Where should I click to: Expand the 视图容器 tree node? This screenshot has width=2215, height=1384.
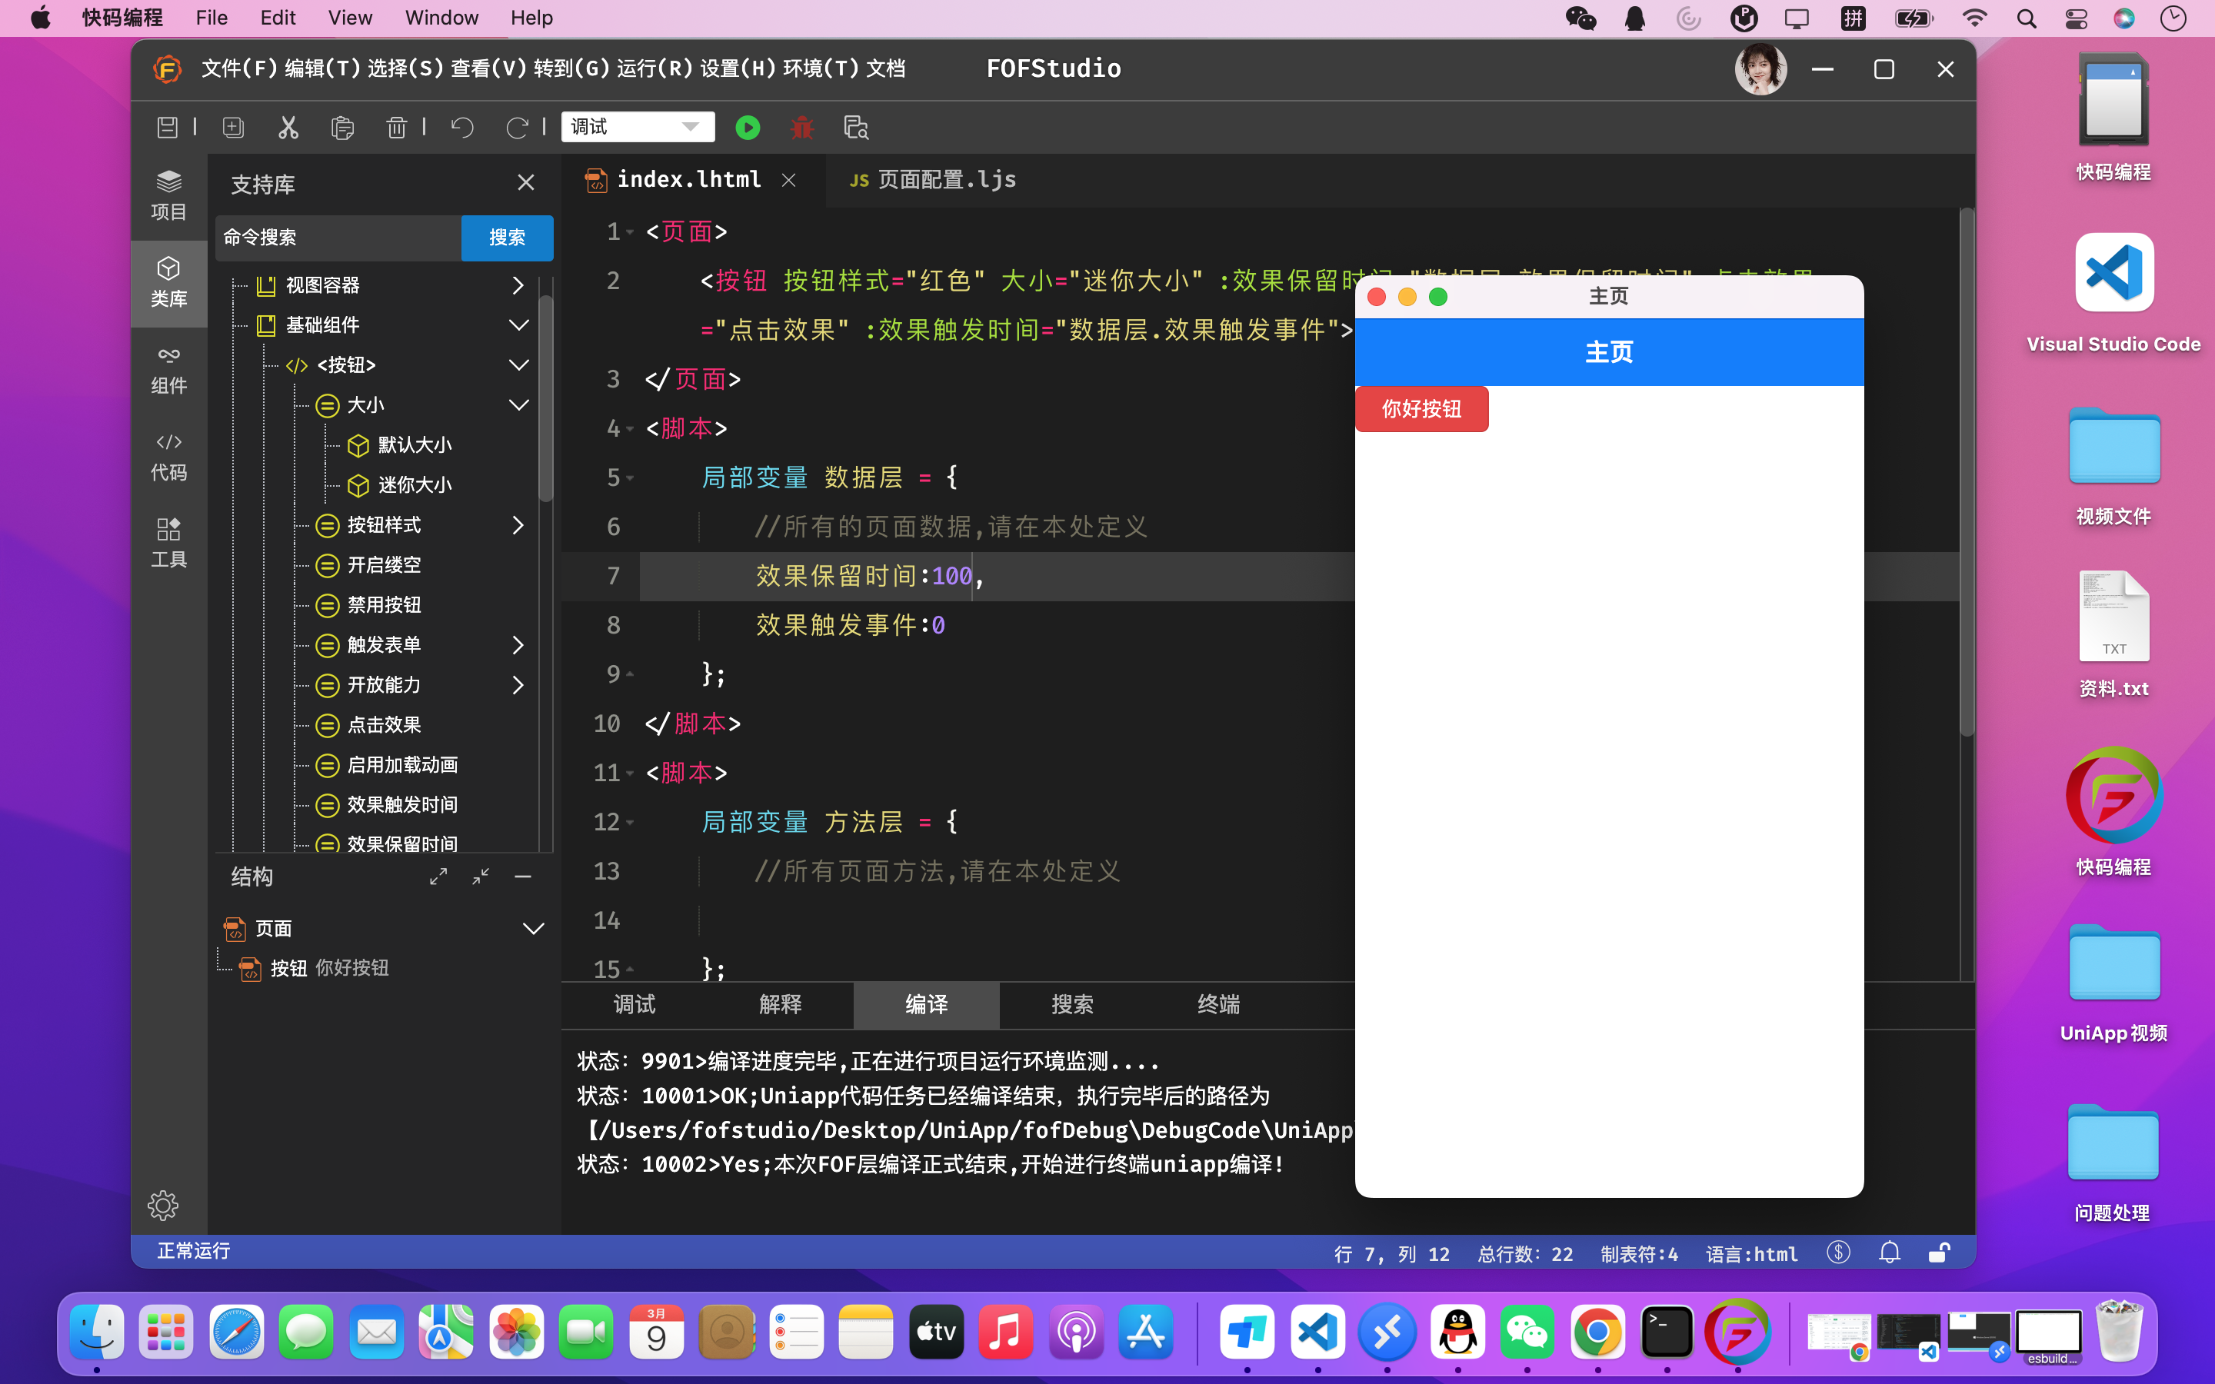coord(518,285)
